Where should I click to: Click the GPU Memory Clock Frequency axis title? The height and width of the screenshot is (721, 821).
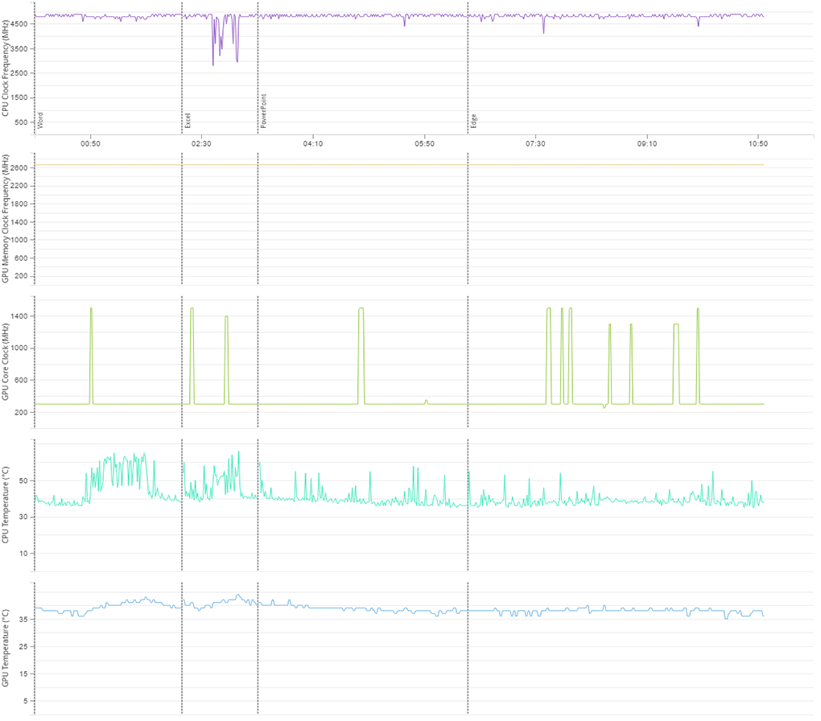coord(6,217)
